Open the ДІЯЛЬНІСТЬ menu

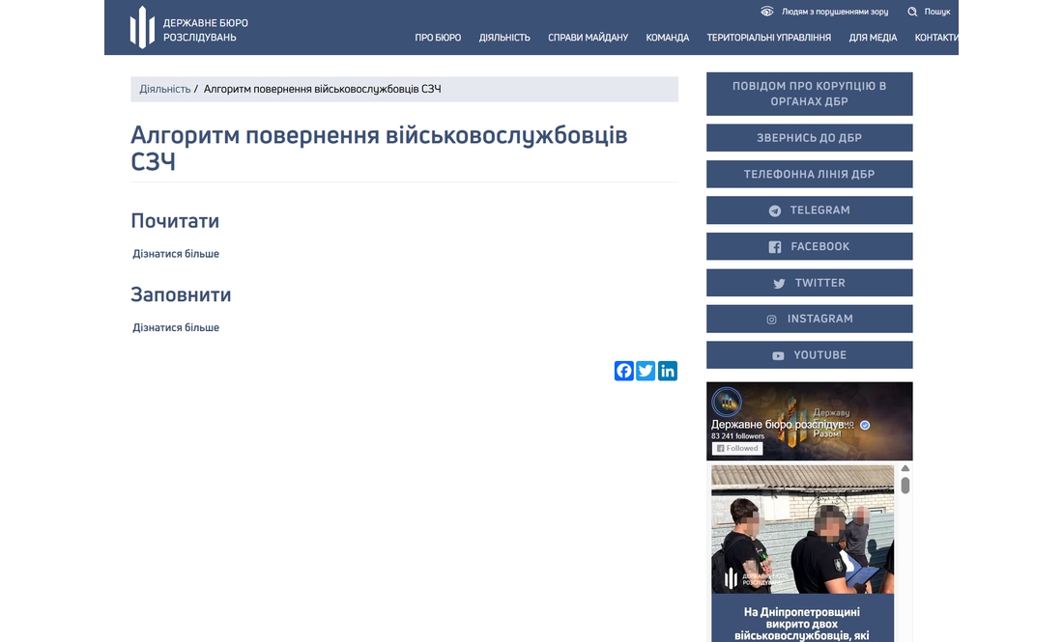(504, 38)
